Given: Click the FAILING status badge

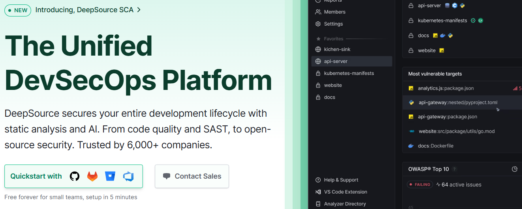Looking at the screenshot, I should [420, 185].
